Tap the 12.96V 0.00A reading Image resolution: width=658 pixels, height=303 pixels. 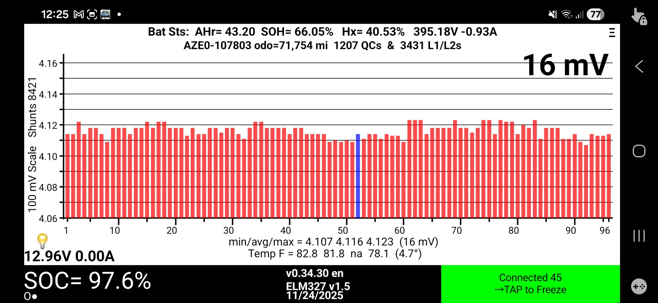coord(69,256)
